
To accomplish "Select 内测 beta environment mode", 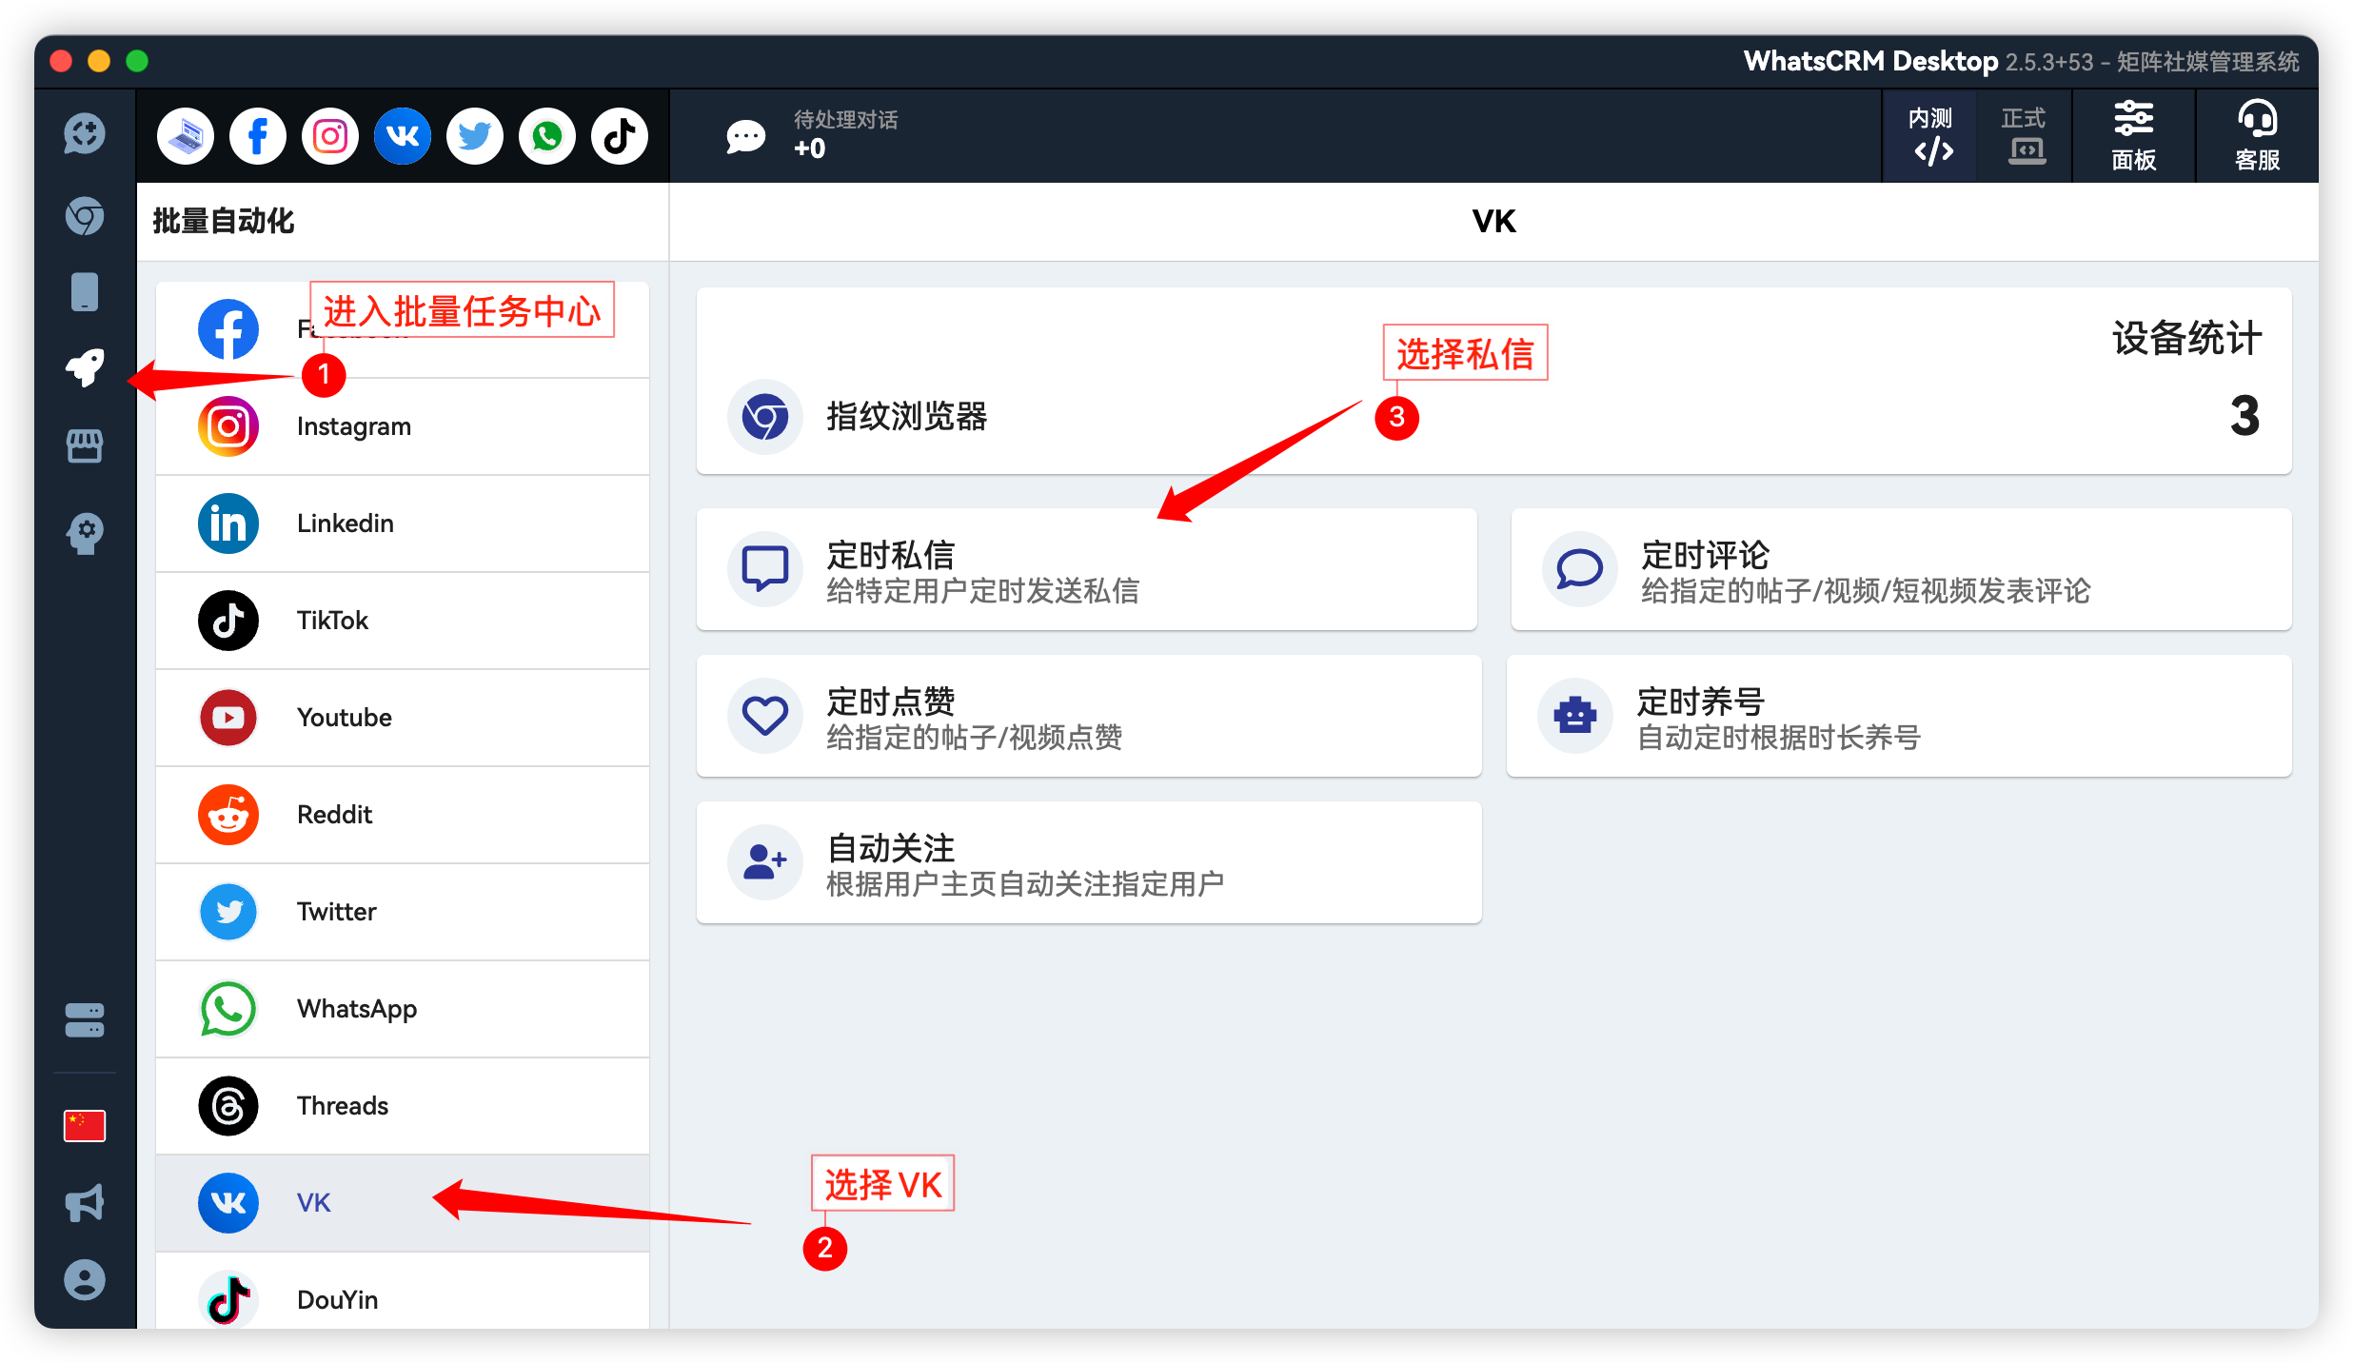I will point(1930,135).
